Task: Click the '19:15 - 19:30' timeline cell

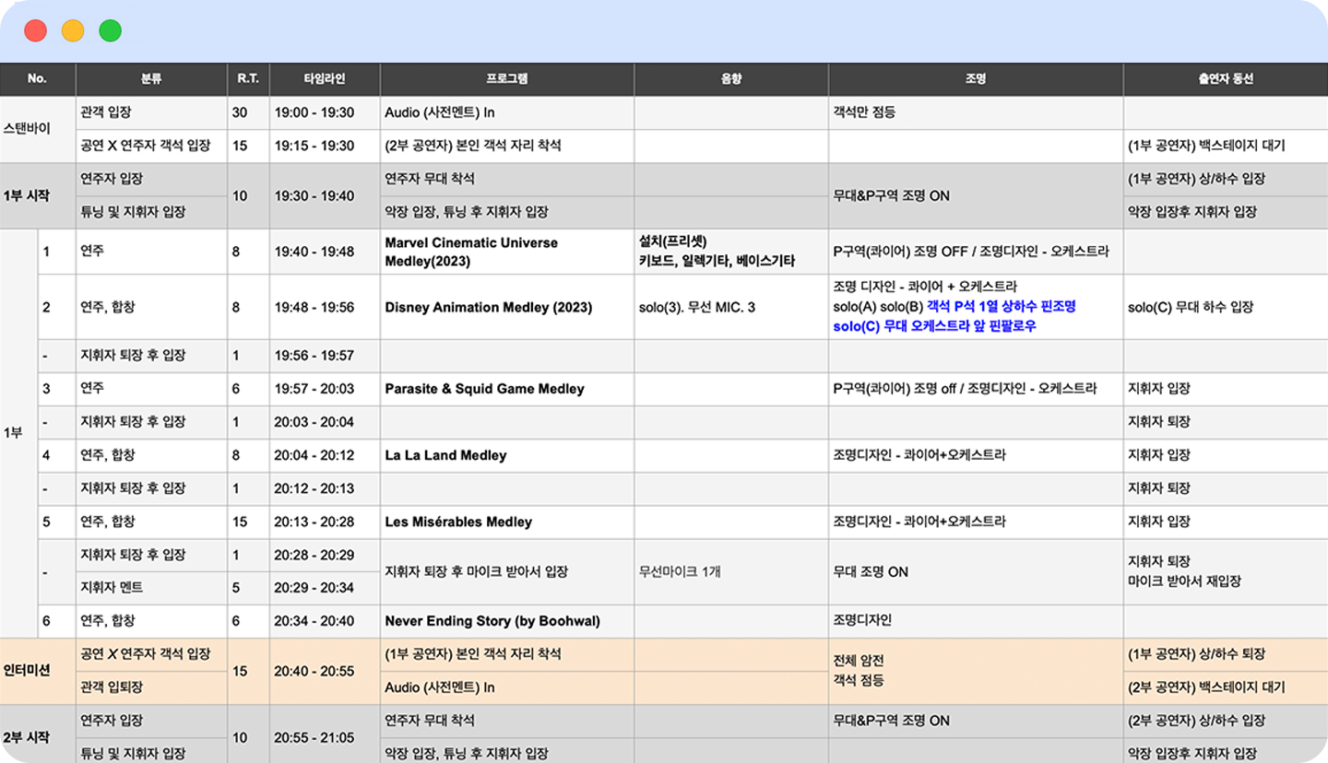Action: tap(324, 146)
